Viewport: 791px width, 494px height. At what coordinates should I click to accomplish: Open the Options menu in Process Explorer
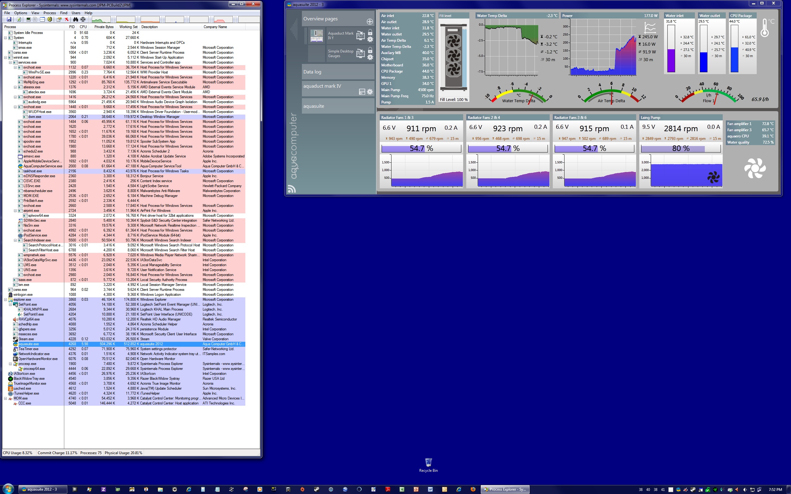(21, 13)
